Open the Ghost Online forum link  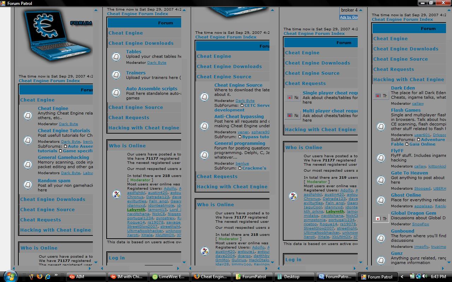[406, 195]
